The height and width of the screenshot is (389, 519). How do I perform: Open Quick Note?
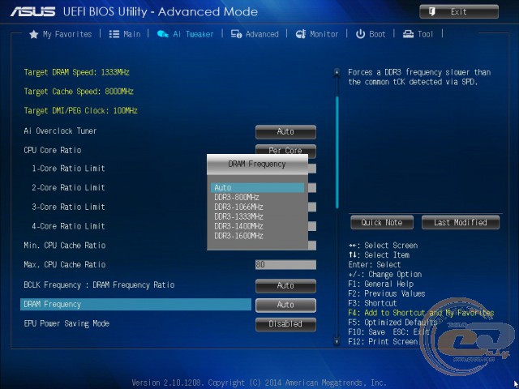pos(382,222)
